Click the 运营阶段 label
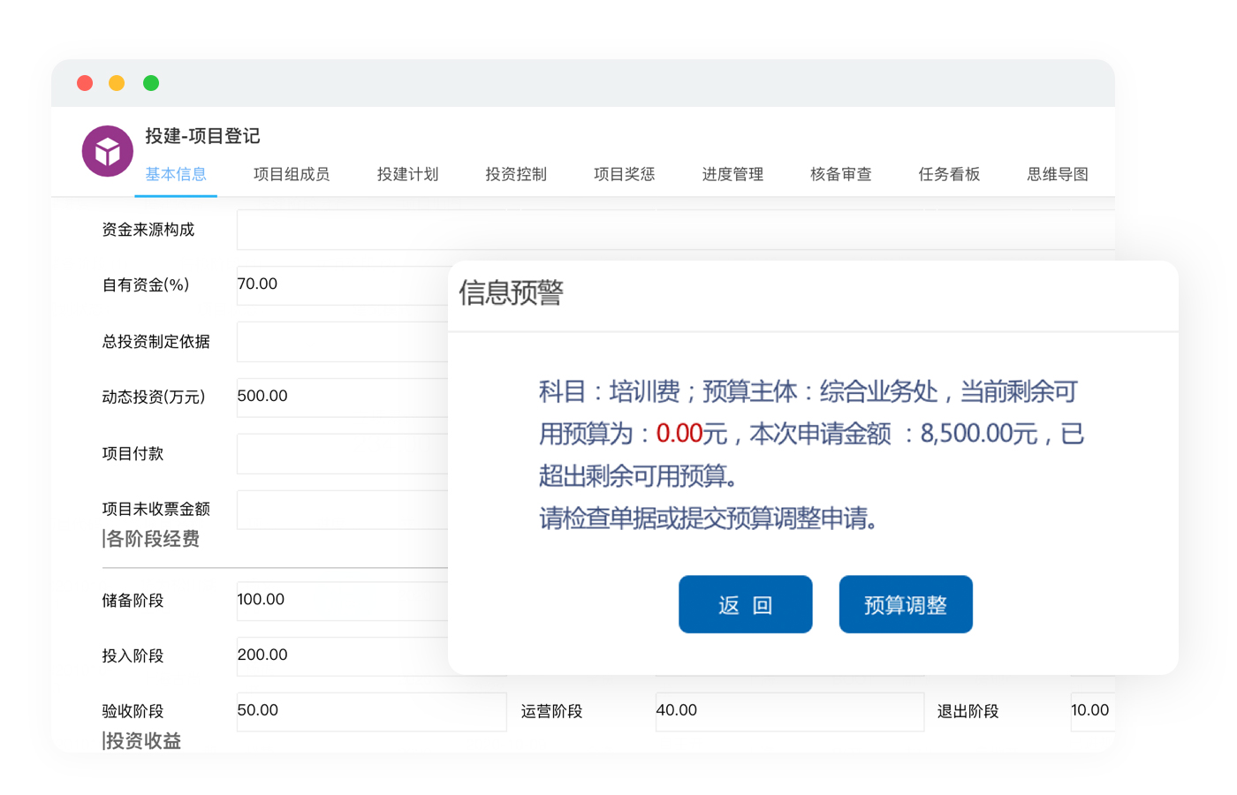This screenshot has height=795, width=1237. tap(551, 712)
